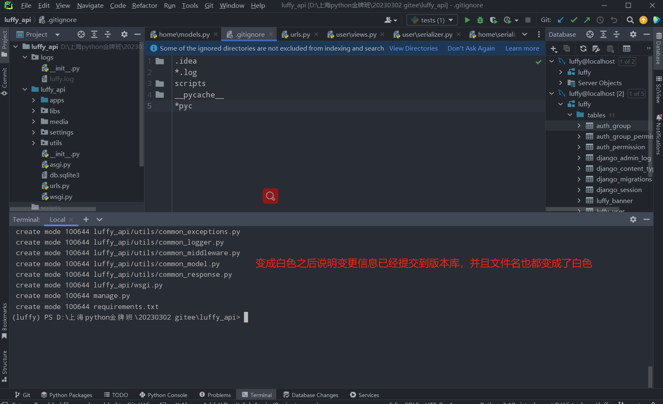Refresh the Database panel
The height and width of the screenshot is (404, 663).
coord(583,49)
